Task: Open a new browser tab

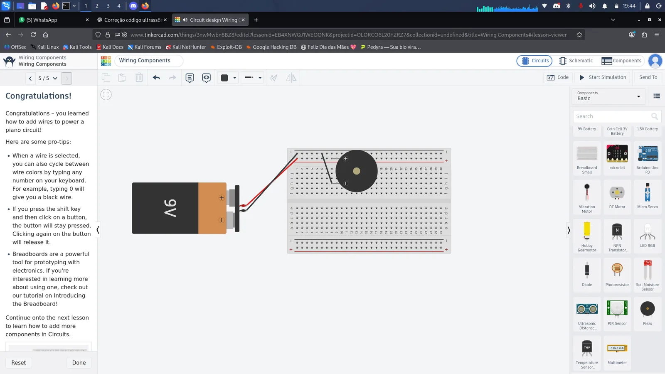Action: pos(256,20)
